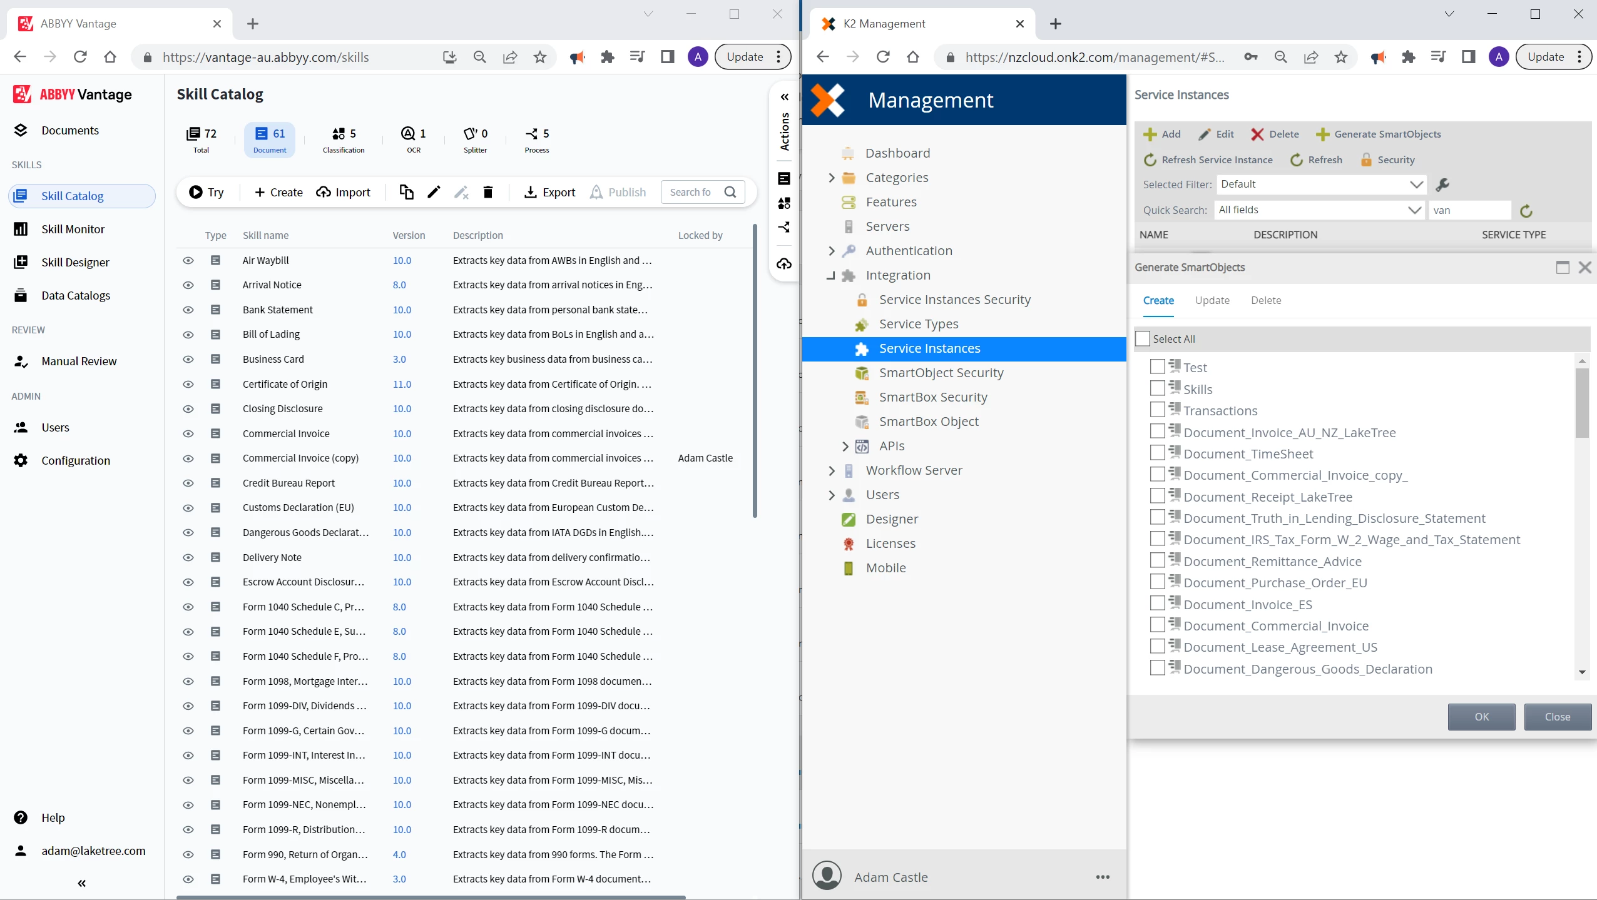Click Refresh Service Instance button
1597x900 pixels.
tap(1208, 159)
